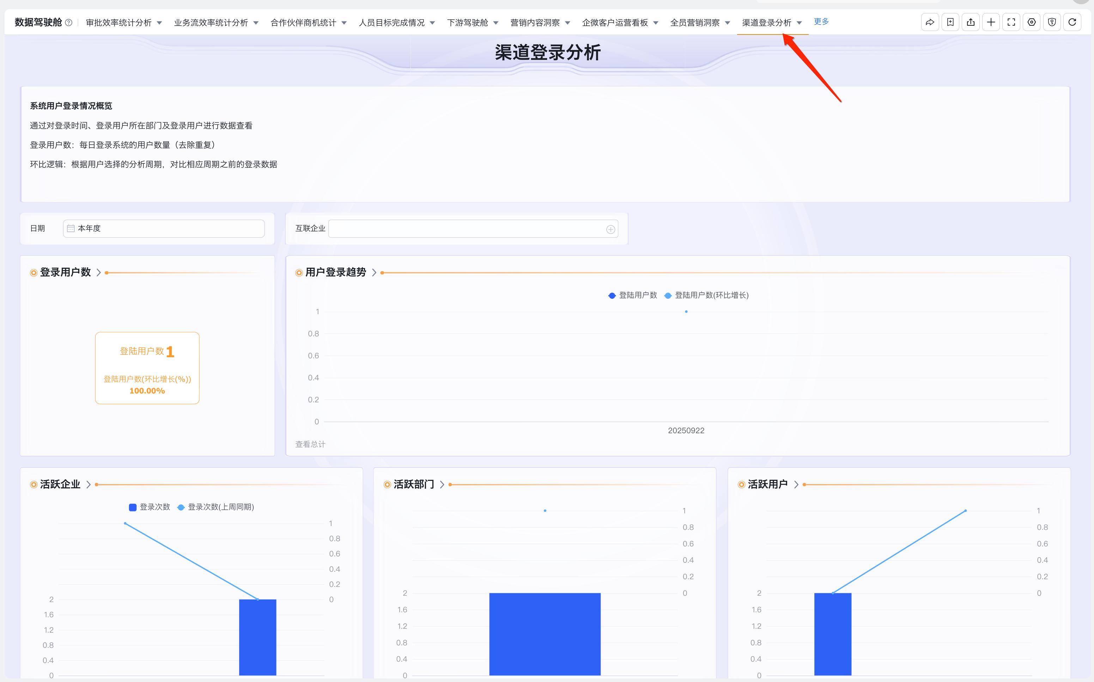The image size is (1094, 682).
Task: Click the add bookmark icon
Action: (x=950, y=22)
